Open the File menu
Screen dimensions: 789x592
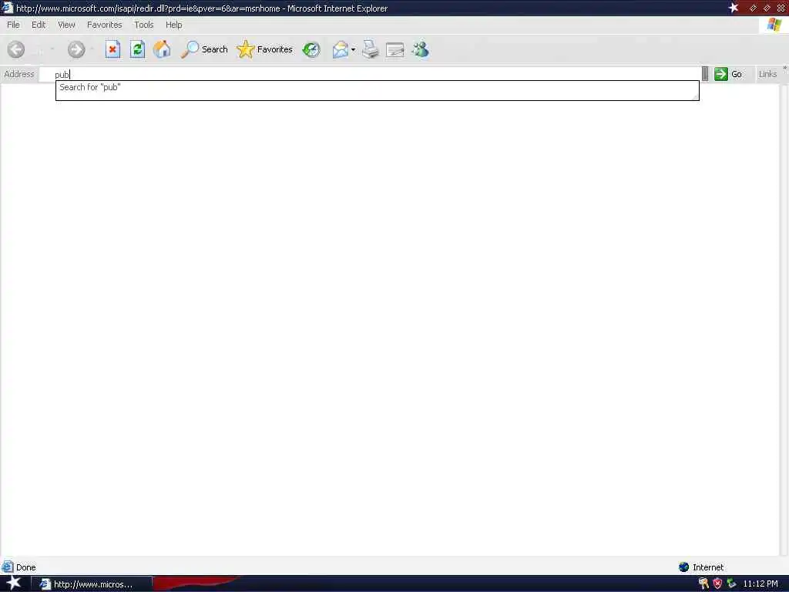click(13, 25)
